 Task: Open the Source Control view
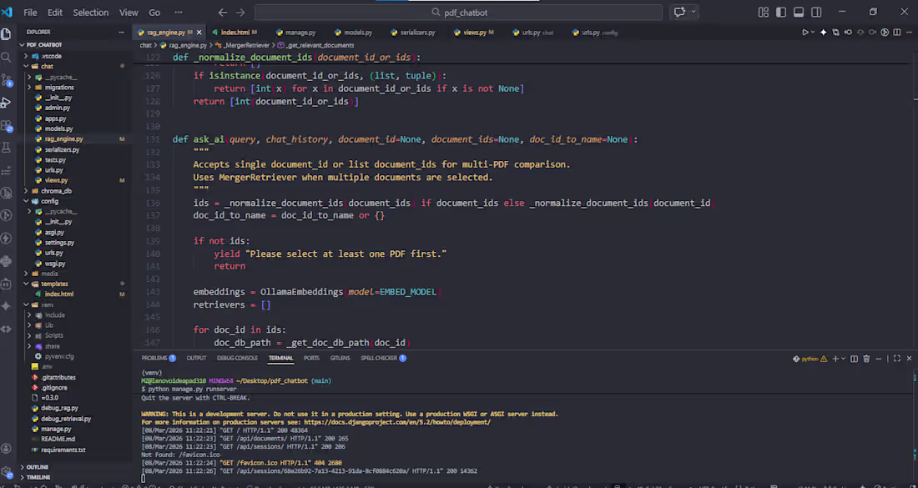(x=6, y=79)
